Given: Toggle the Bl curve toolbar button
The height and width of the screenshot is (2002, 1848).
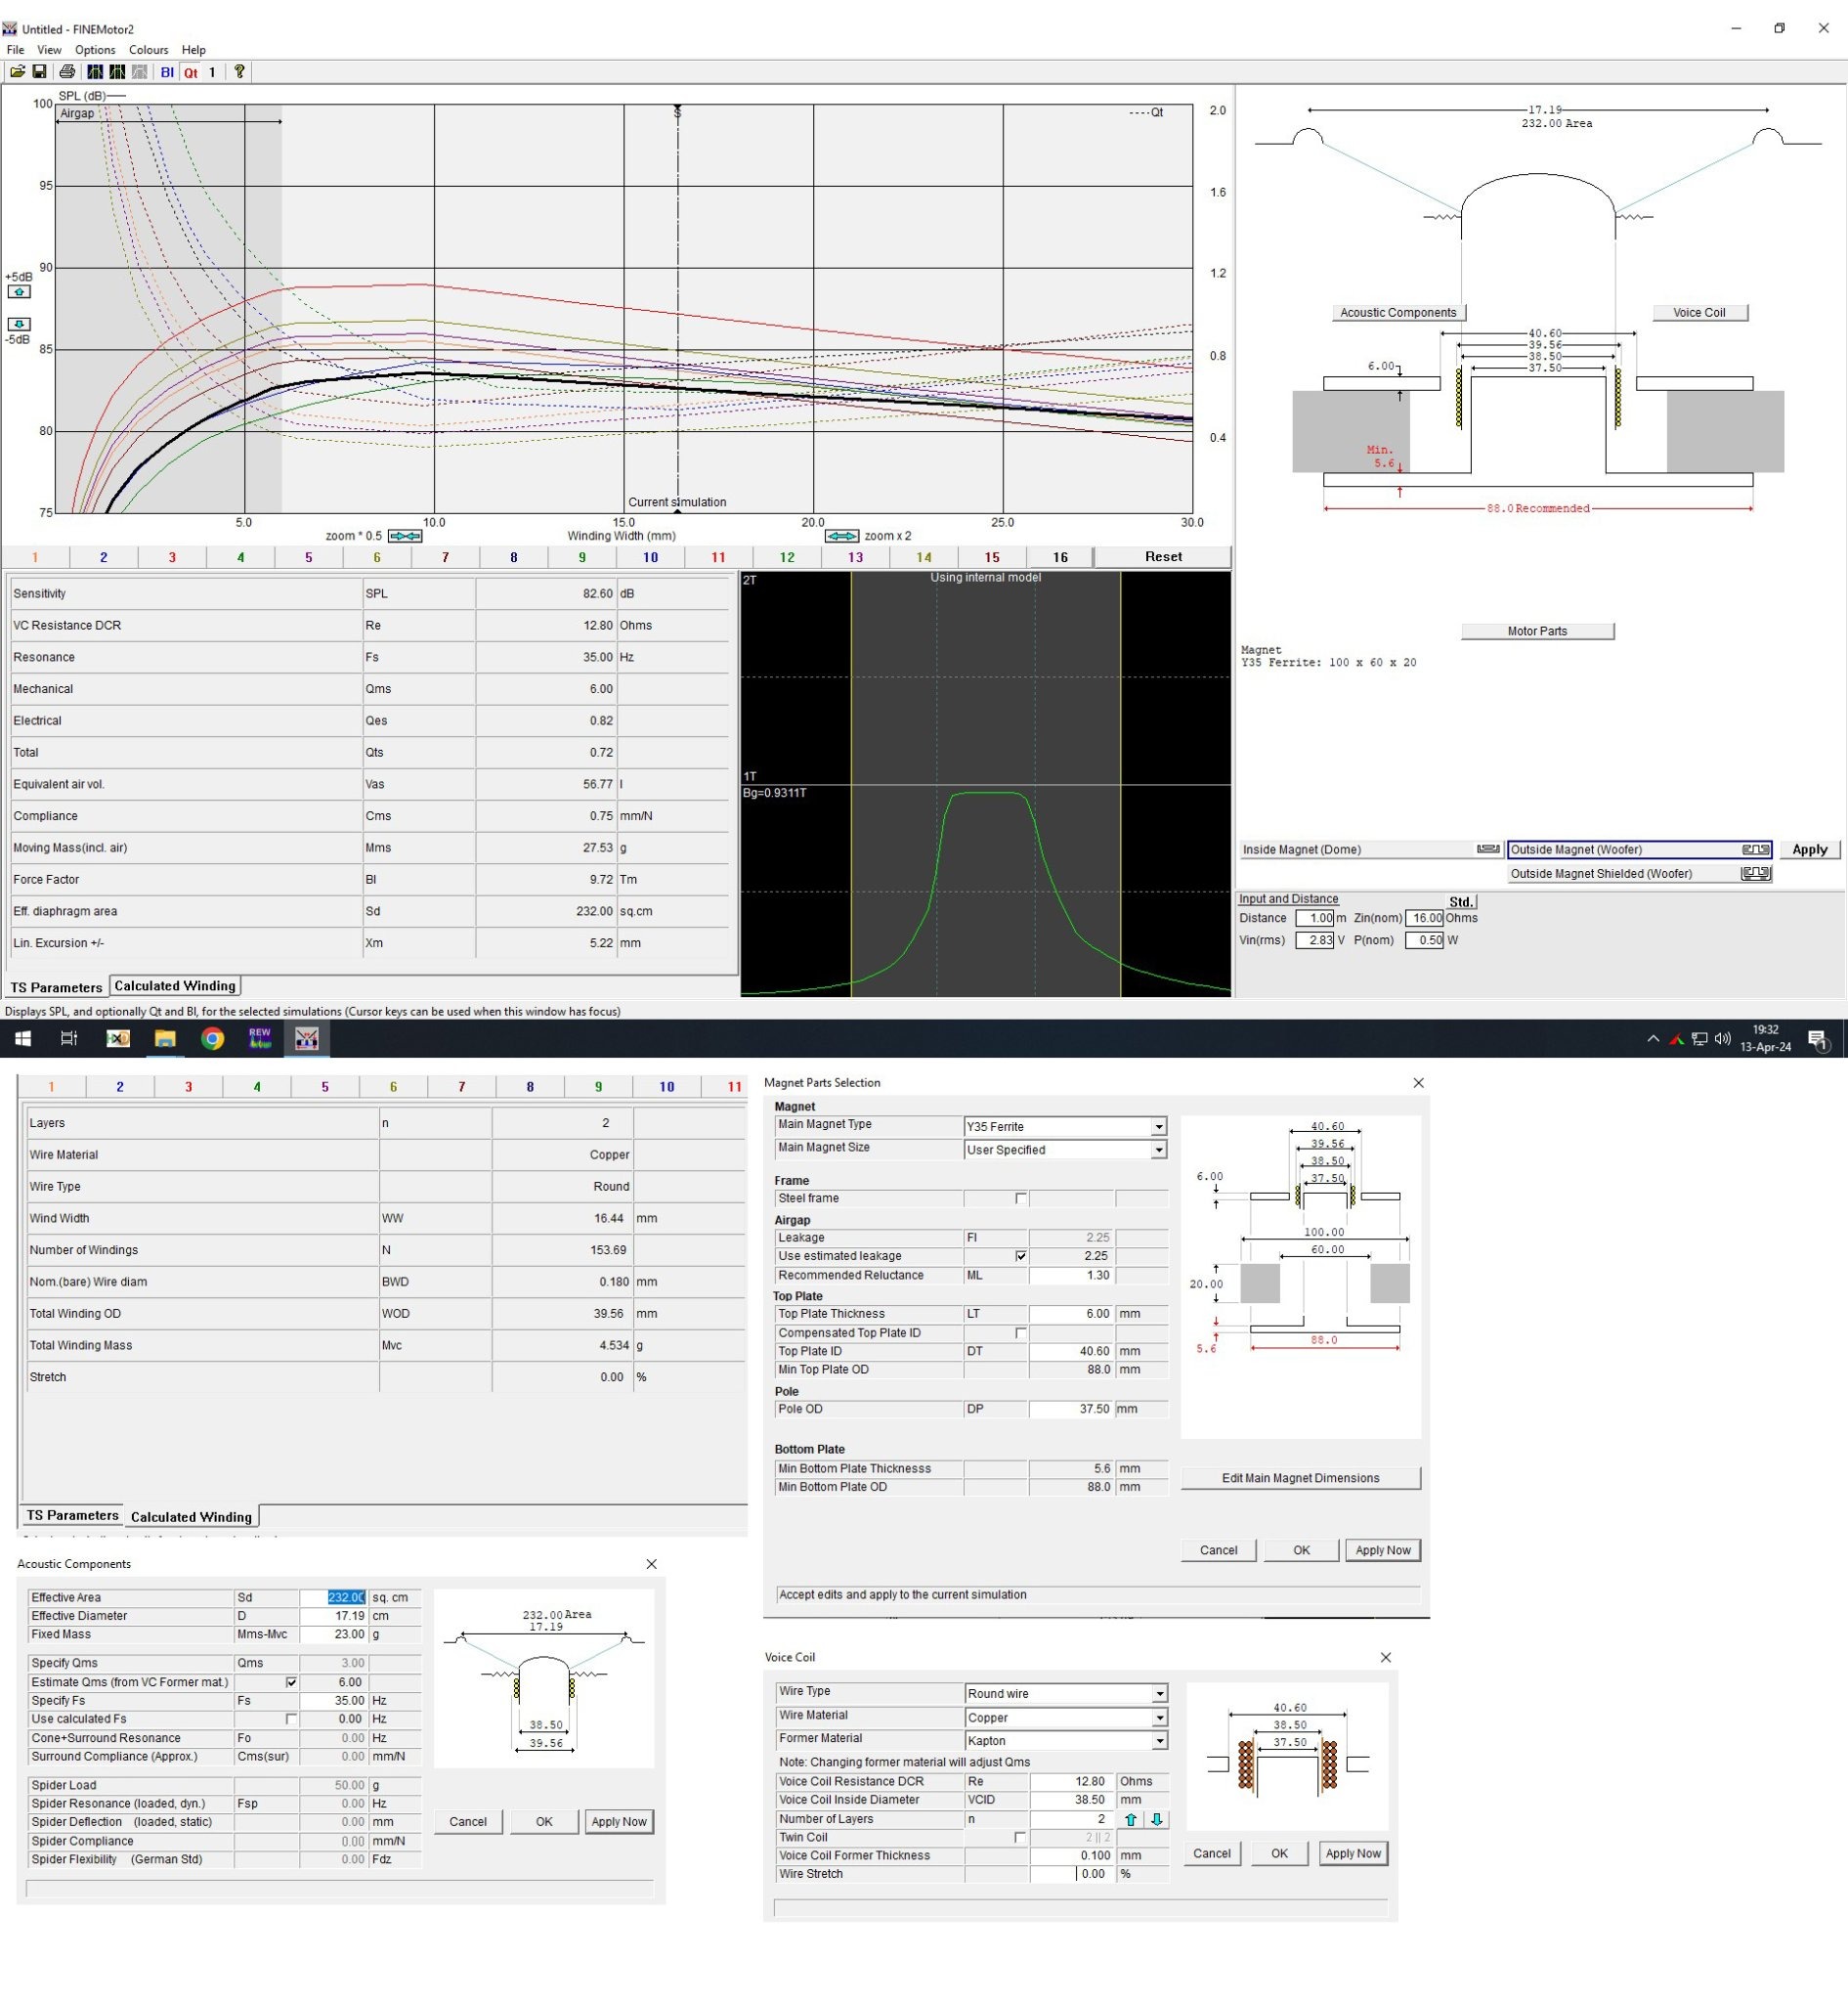Looking at the screenshot, I should (167, 72).
